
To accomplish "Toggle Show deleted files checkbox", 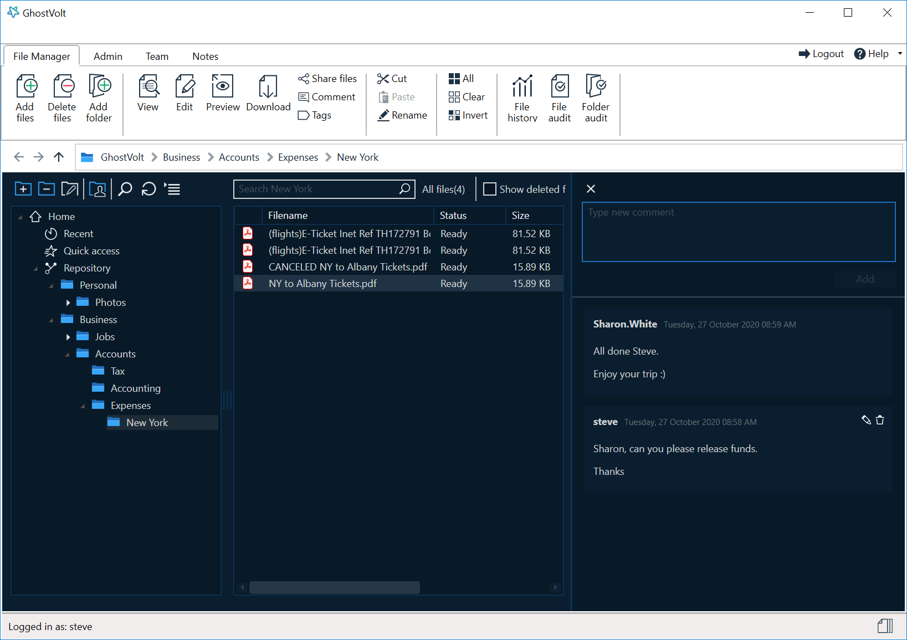I will click(490, 189).
